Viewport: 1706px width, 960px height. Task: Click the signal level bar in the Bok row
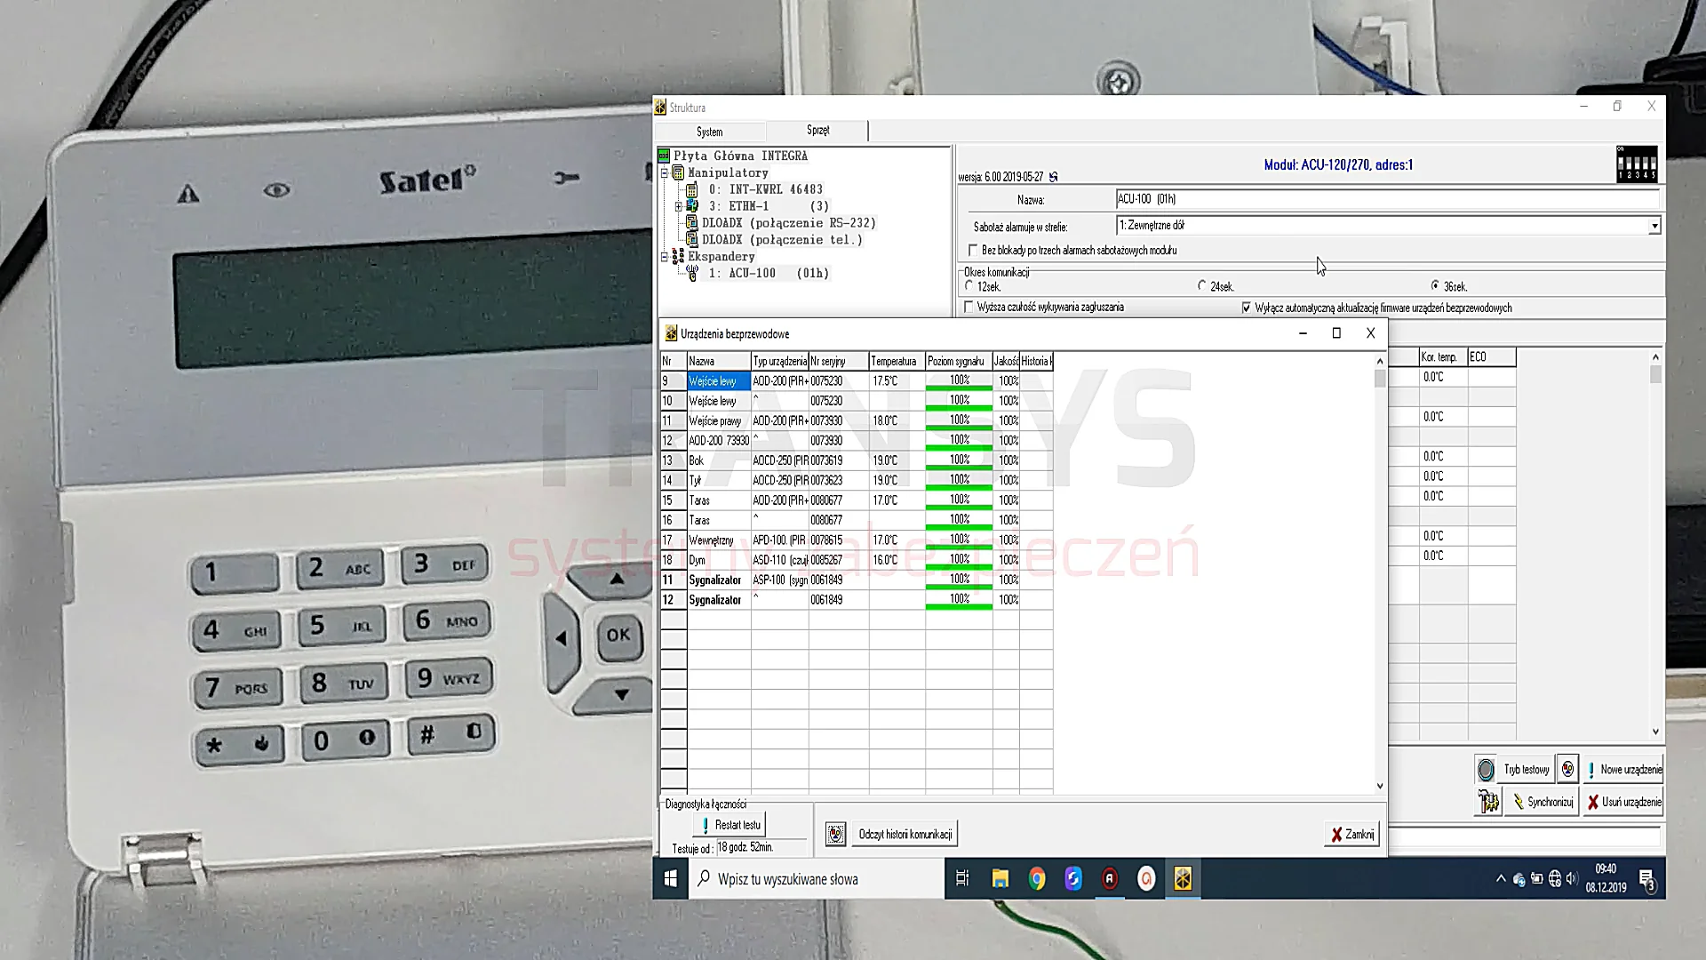point(959,460)
